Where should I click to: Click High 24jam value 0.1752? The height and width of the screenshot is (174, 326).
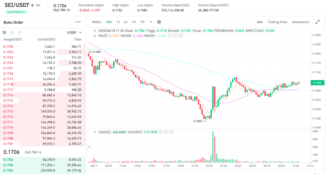pos(117,10)
